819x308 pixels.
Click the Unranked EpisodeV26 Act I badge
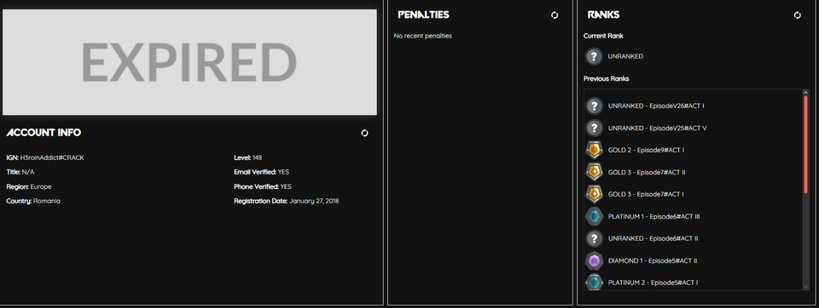(x=594, y=106)
